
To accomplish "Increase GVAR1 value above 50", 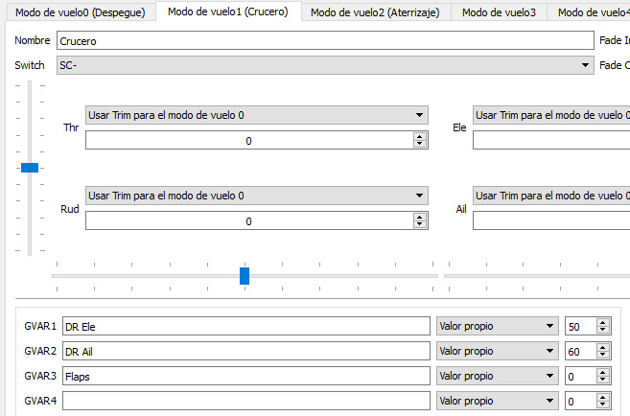I will pos(602,322).
